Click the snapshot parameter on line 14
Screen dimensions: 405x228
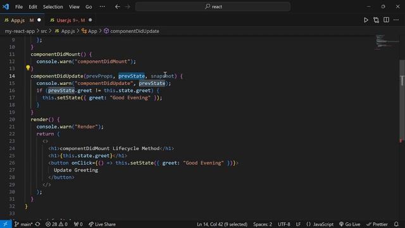163,76
